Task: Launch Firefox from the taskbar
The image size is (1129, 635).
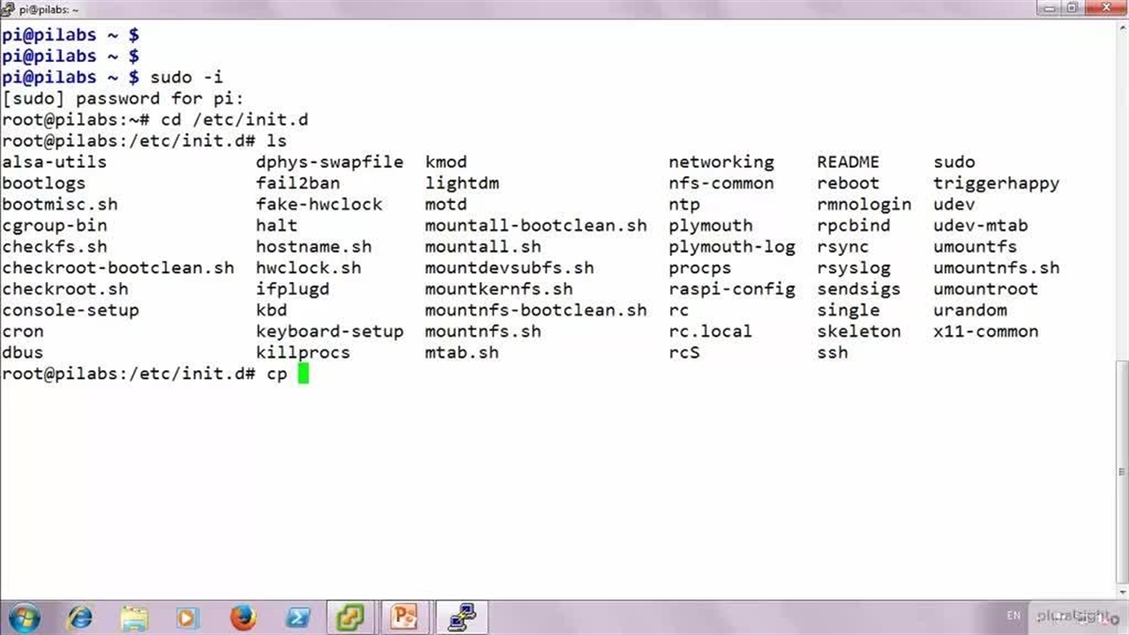Action: pos(243,616)
